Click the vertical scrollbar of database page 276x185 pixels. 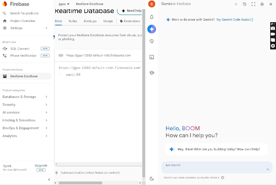(144, 93)
